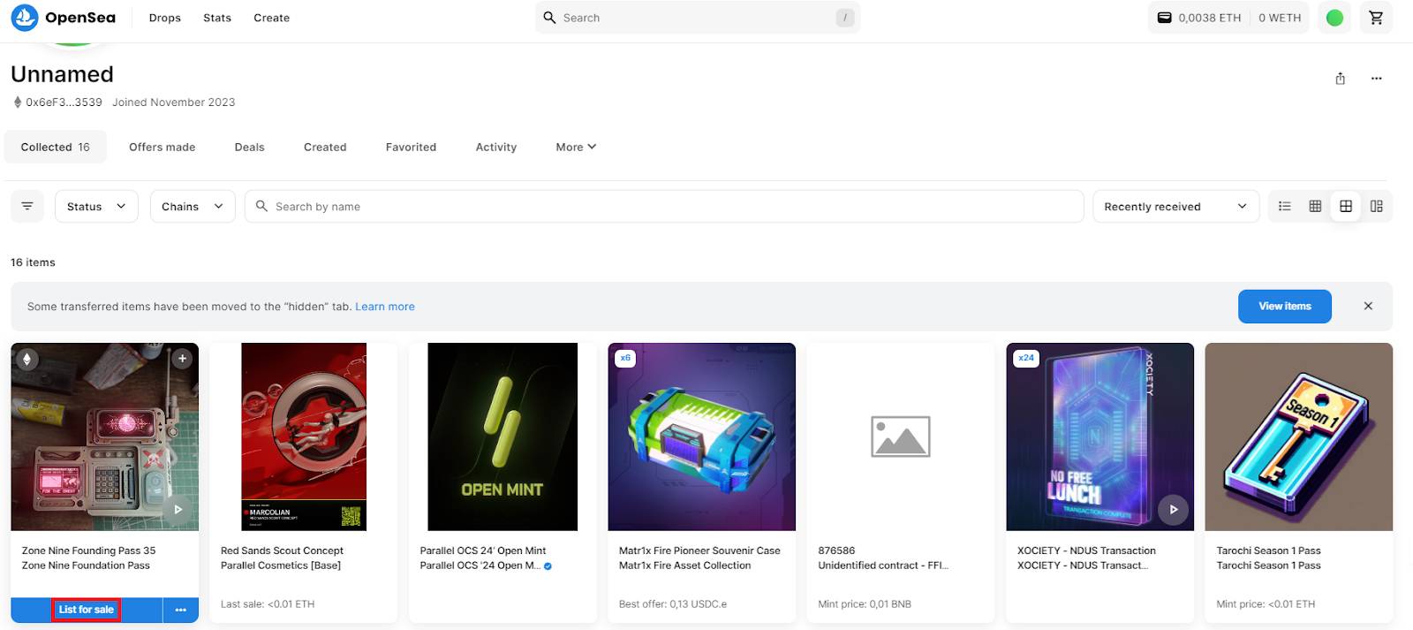
Task: Open the Drops menu
Action: point(165,18)
